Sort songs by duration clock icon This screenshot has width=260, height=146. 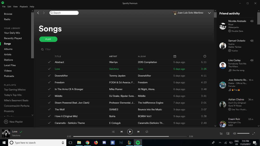(205, 56)
